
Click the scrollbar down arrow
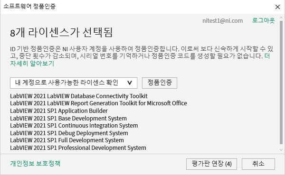click(281, 150)
